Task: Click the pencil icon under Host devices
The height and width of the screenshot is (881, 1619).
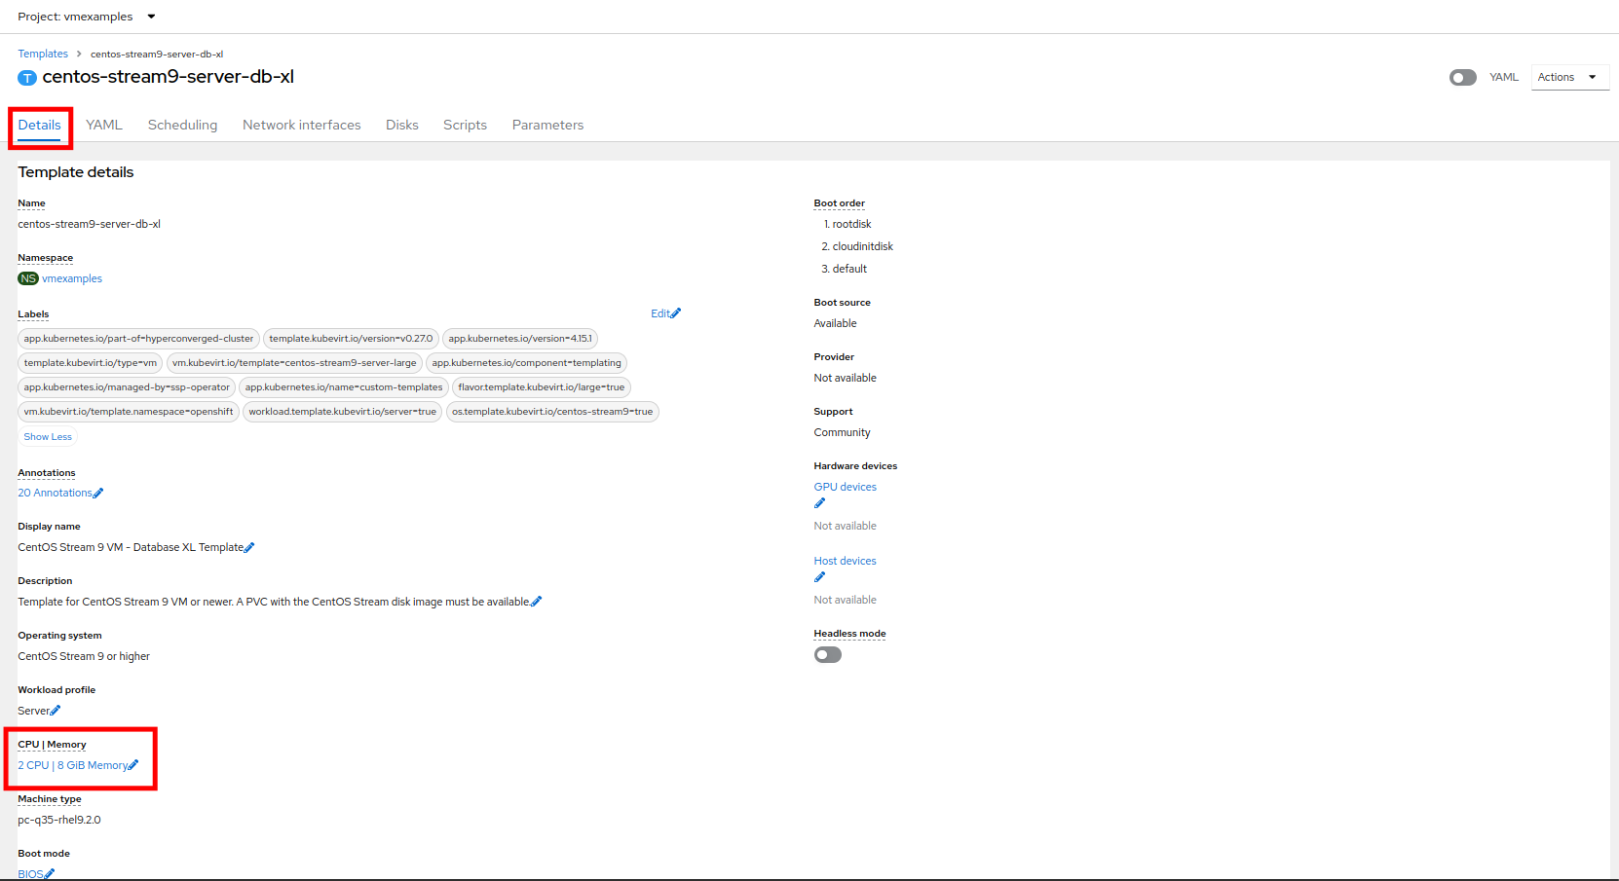Action: coord(819,577)
